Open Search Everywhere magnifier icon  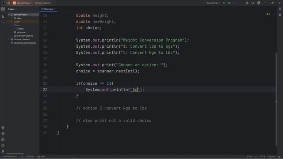pos(252,3)
